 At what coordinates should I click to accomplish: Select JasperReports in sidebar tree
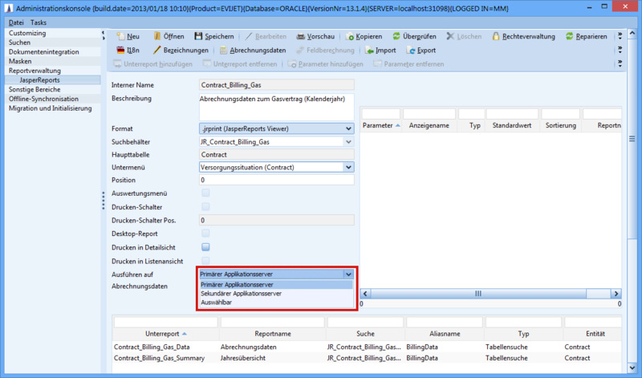[x=39, y=80]
